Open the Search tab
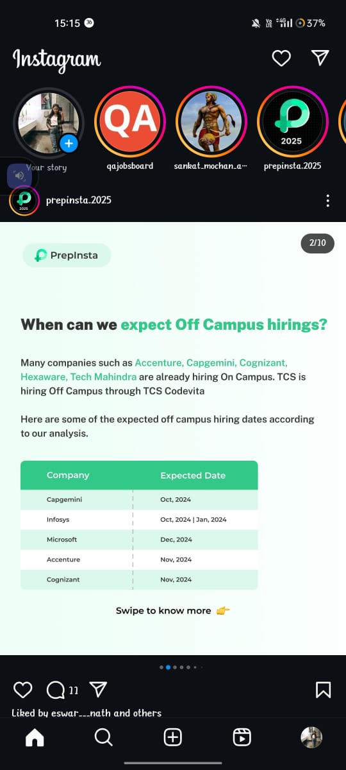The width and height of the screenshot is (346, 770). point(104,737)
